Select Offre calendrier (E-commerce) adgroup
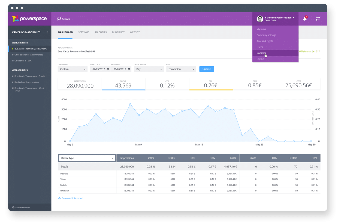The width and height of the screenshot is (338, 223). (x=29, y=55)
